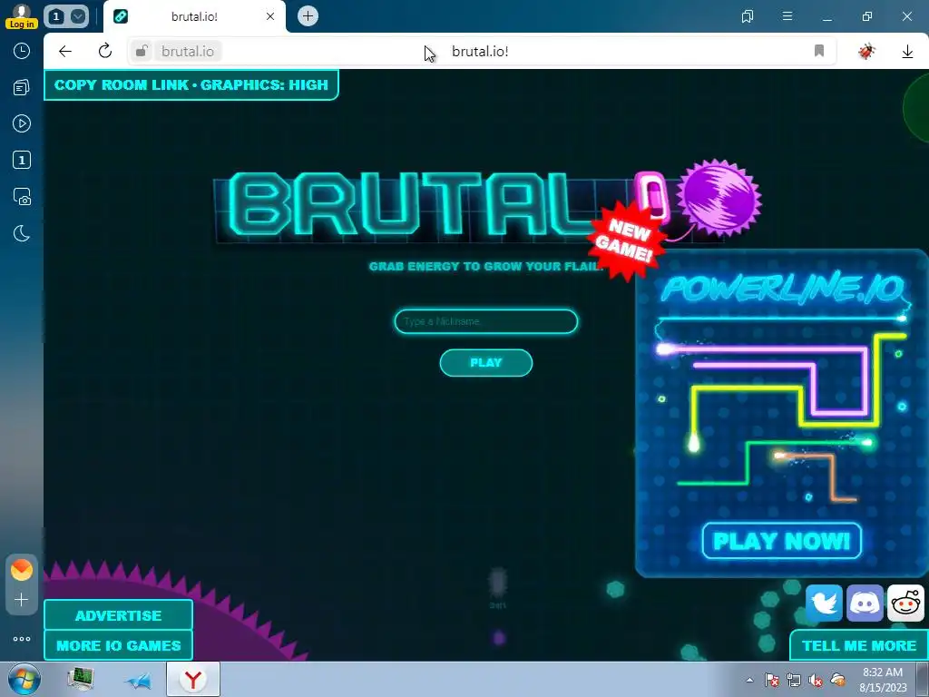This screenshot has height=697, width=929.
Task: Take a screenshot with sidebar camera icon
Action: coord(22,197)
